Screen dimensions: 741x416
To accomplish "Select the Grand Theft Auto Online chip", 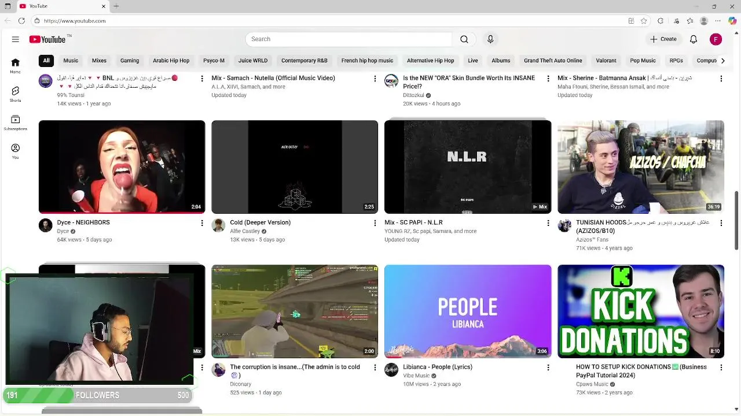I will 553,61.
